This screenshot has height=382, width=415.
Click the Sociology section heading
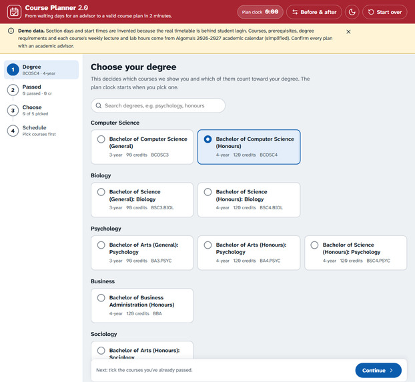104,334
